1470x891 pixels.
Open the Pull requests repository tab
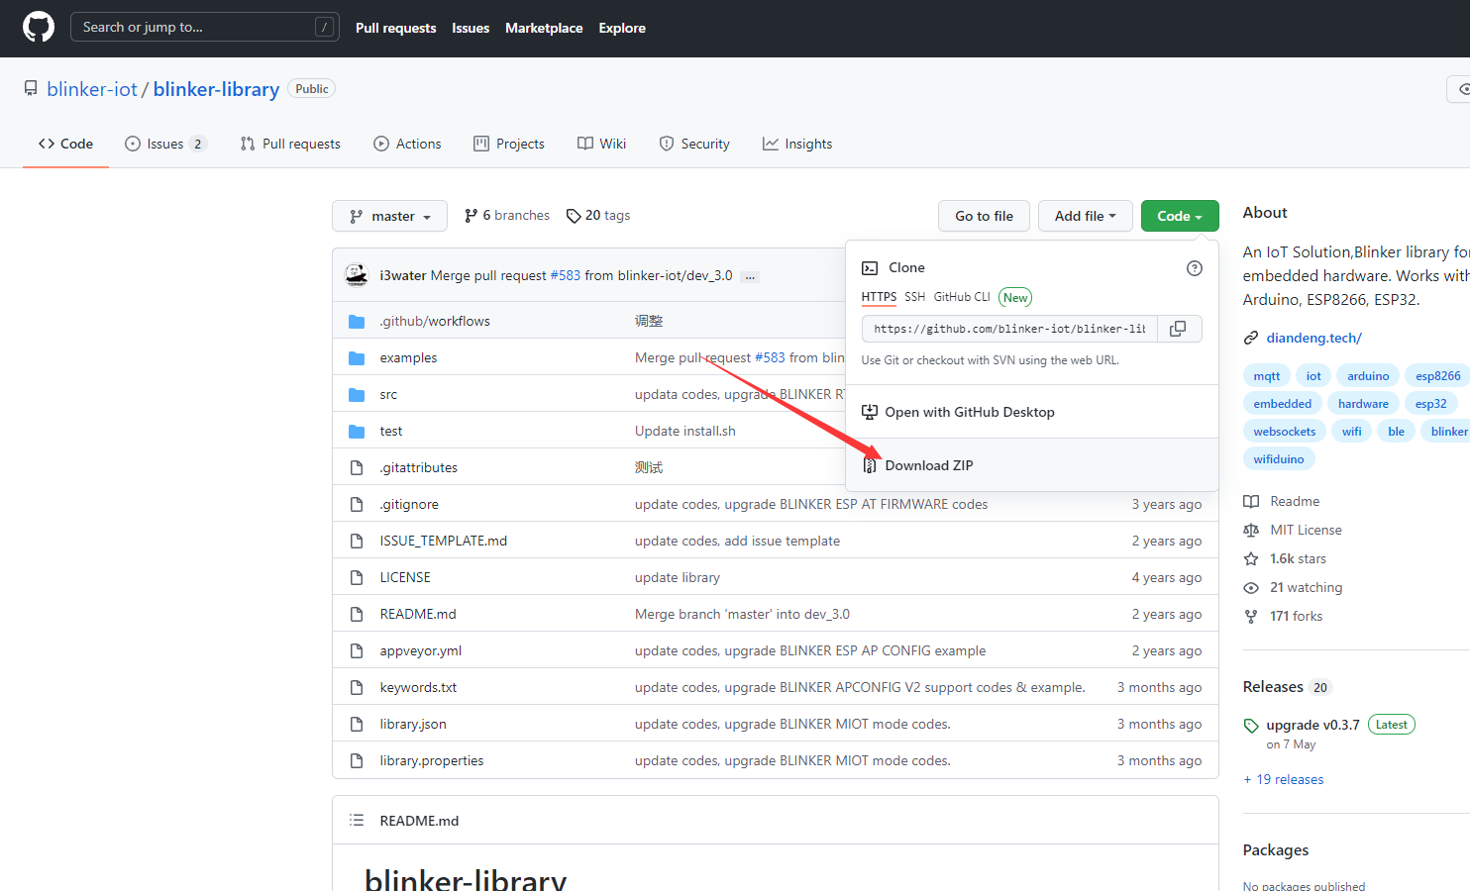(290, 144)
